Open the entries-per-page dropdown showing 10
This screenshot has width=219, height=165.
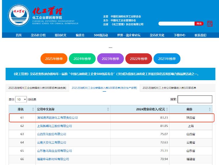click(21, 99)
